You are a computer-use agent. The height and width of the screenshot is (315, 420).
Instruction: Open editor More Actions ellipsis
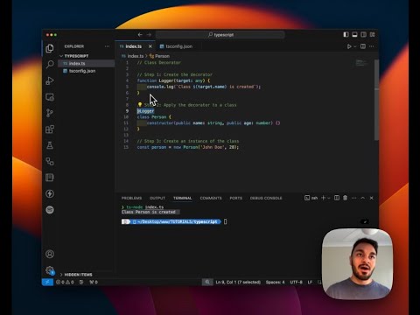[372, 46]
